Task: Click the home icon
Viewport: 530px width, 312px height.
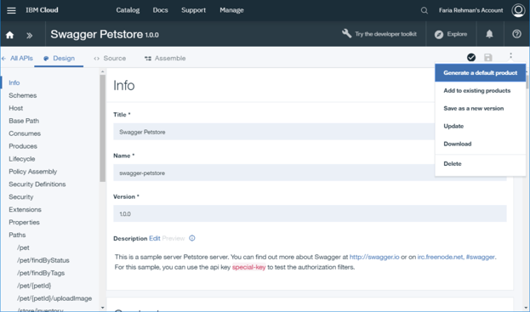Action: coord(10,35)
